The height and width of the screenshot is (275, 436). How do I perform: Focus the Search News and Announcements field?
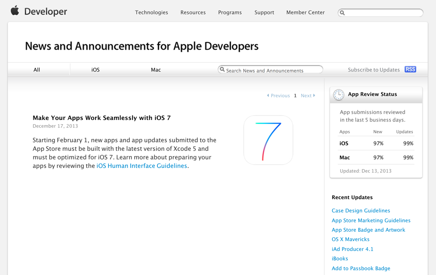tap(270, 69)
